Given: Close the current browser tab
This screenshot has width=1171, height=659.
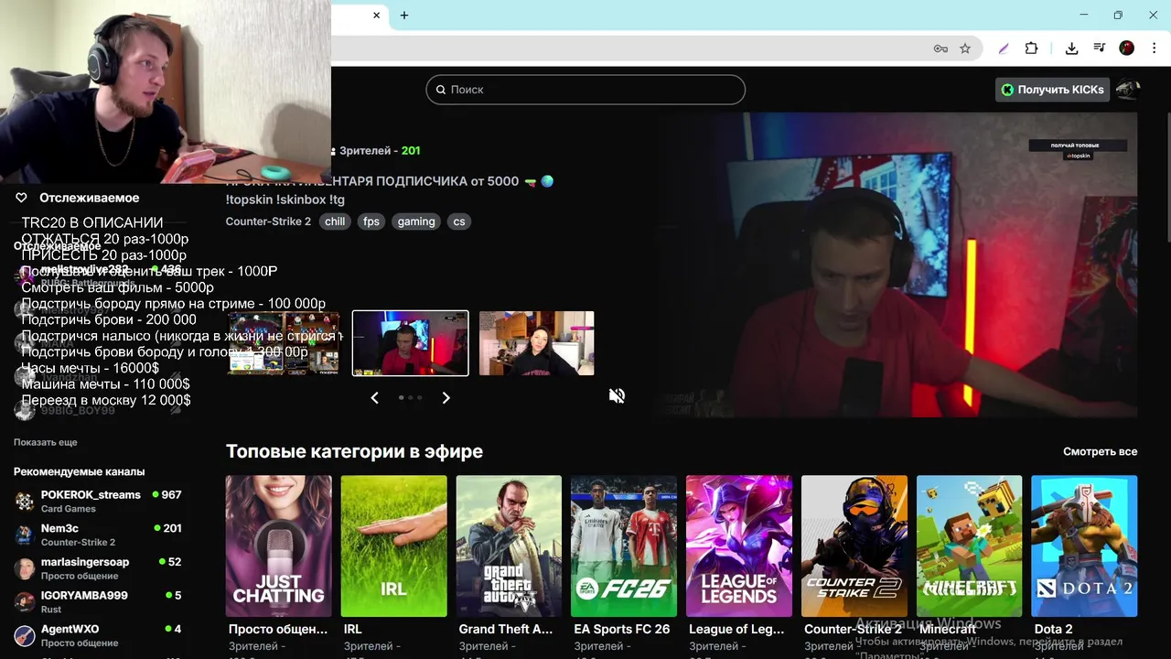Looking at the screenshot, I should pos(376,15).
